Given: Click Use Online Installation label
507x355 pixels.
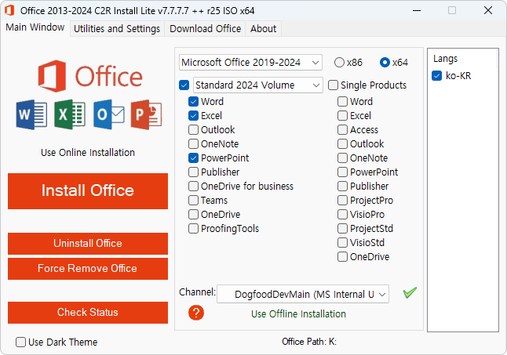Looking at the screenshot, I should (88, 152).
